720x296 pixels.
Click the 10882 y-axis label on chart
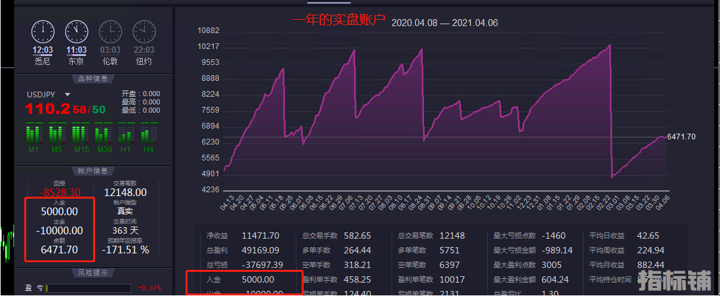[208, 31]
